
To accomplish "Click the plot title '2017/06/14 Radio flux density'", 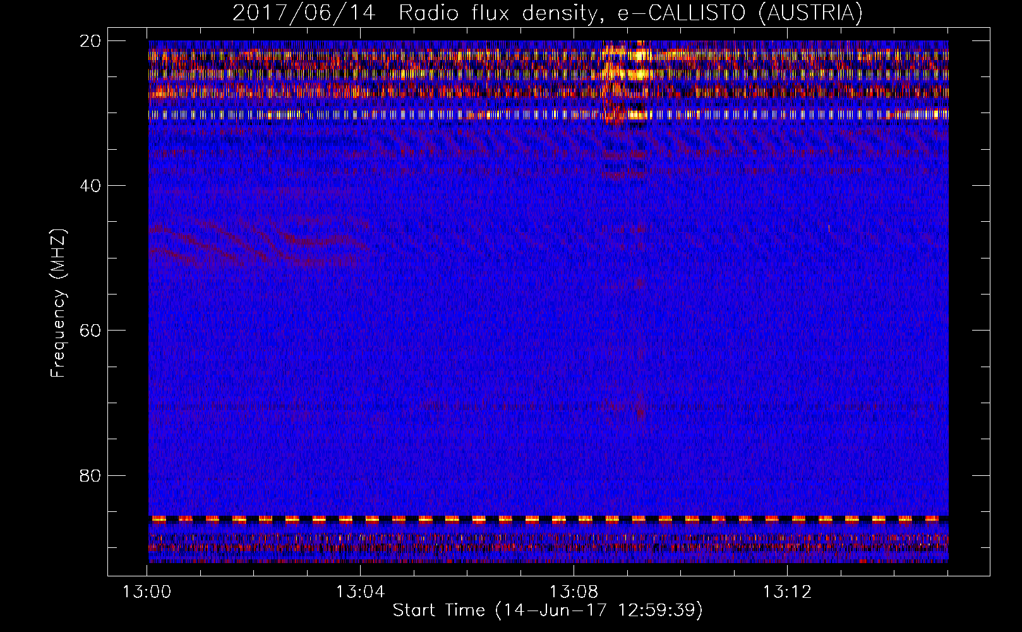I will coord(547,13).
